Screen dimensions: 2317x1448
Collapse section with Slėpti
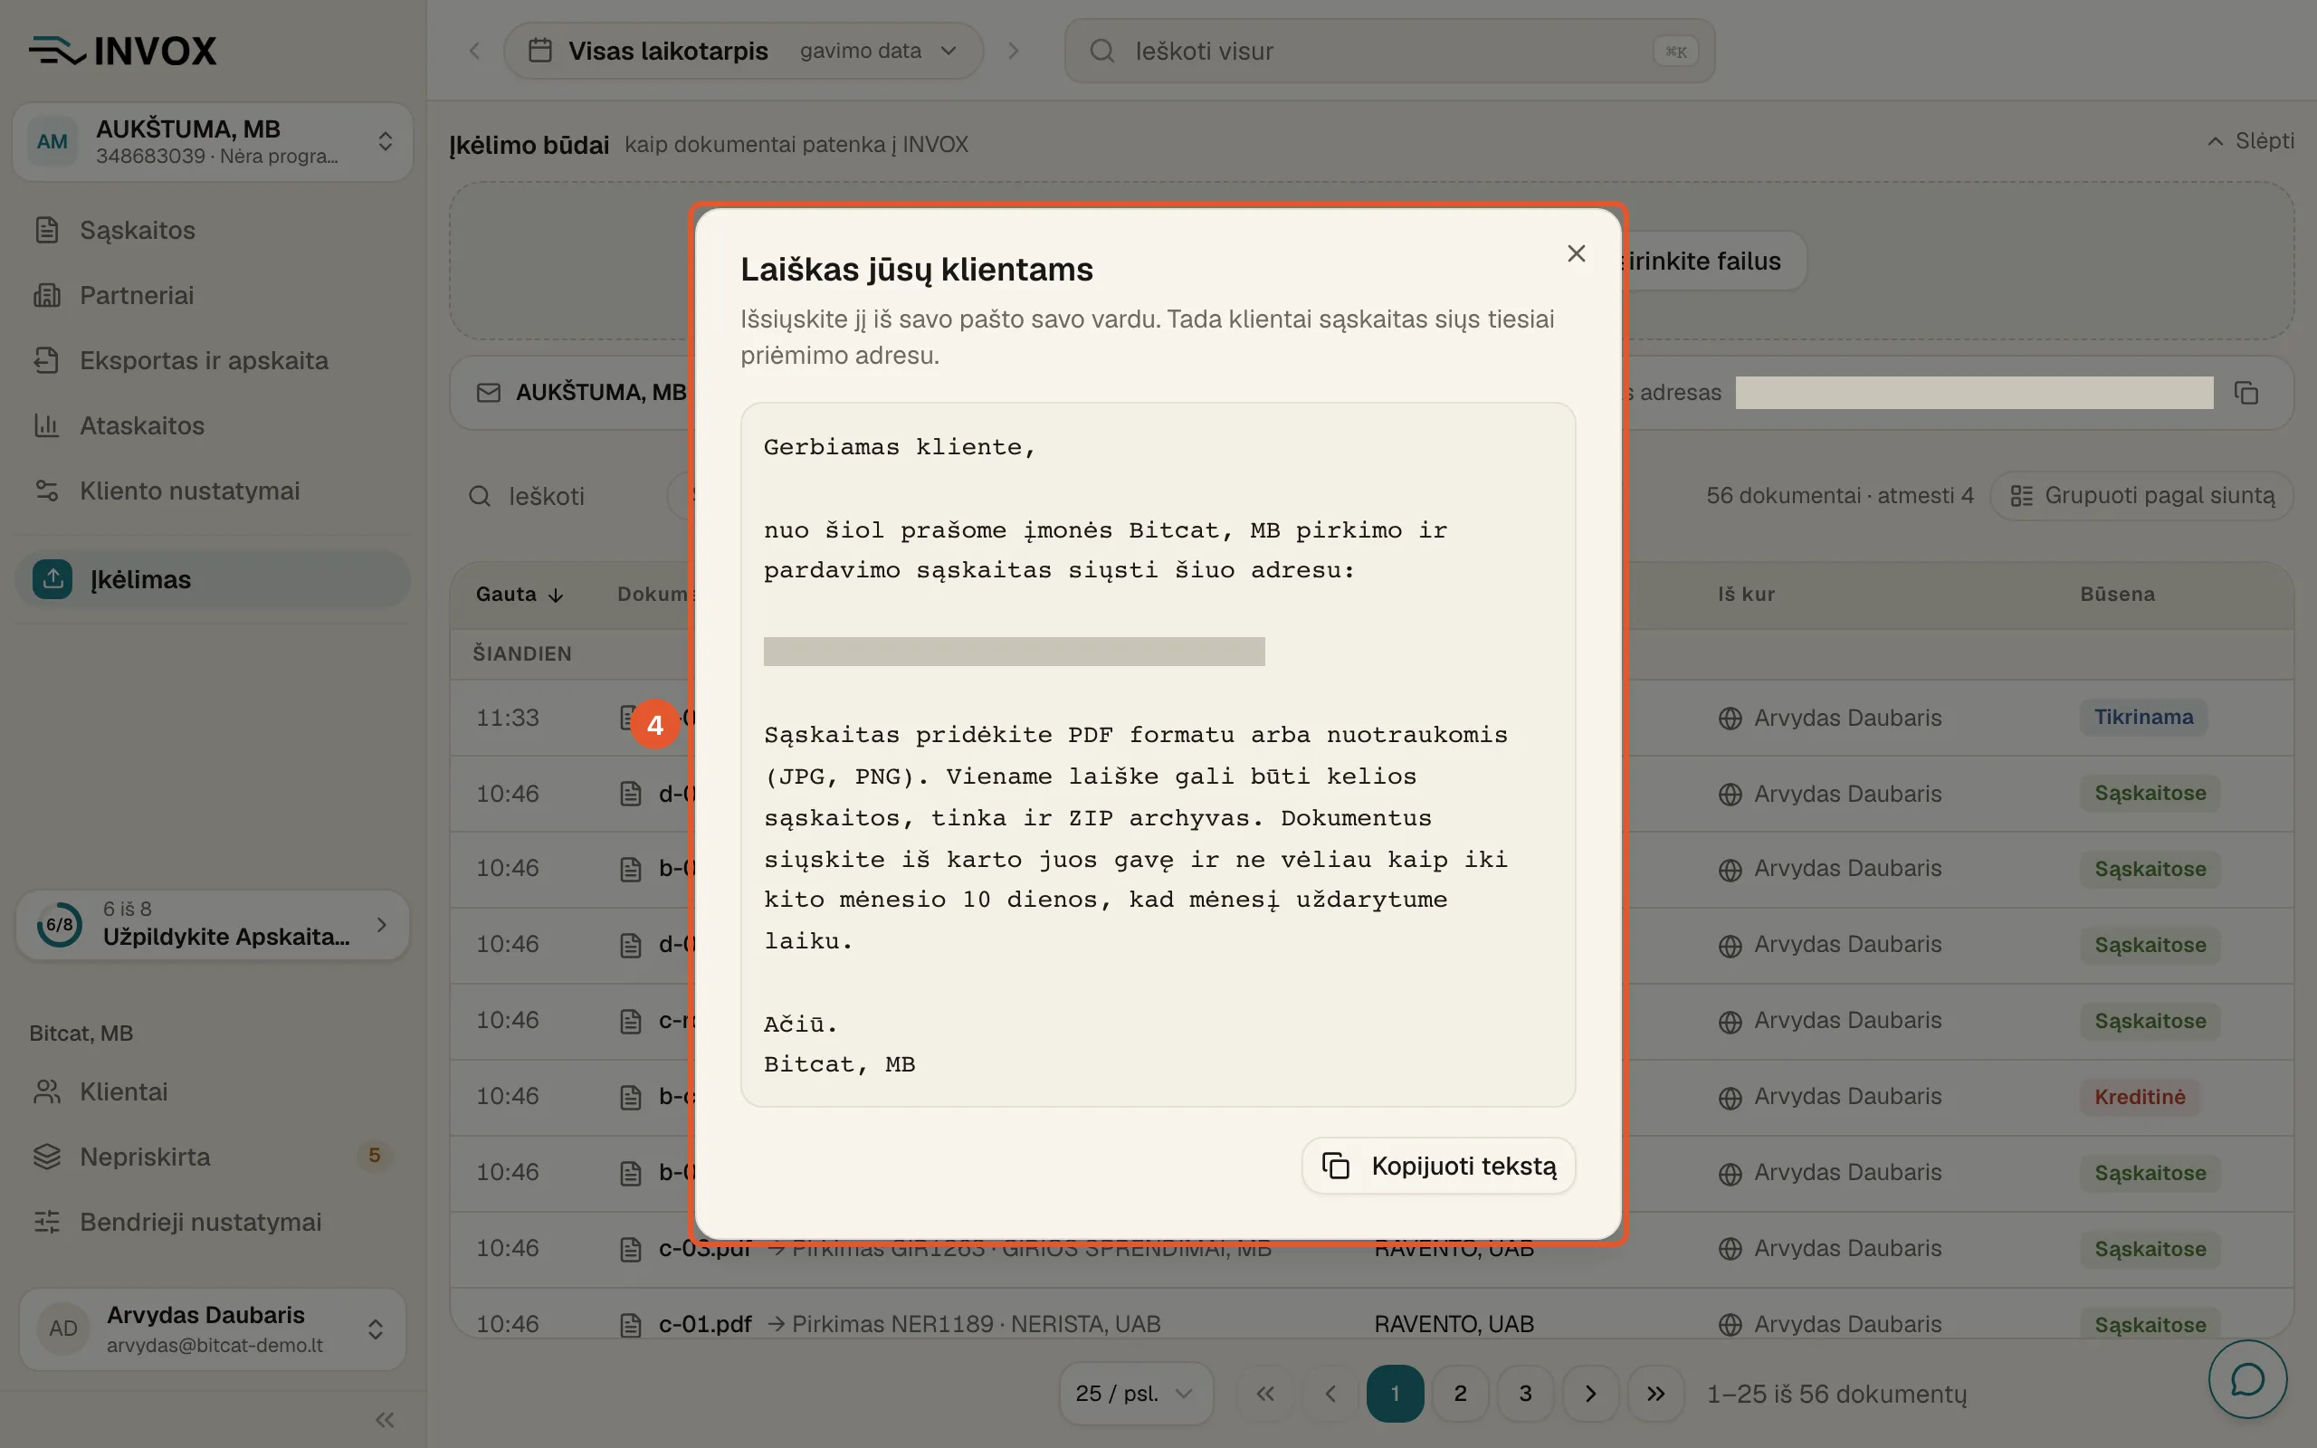coord(2251,141)
